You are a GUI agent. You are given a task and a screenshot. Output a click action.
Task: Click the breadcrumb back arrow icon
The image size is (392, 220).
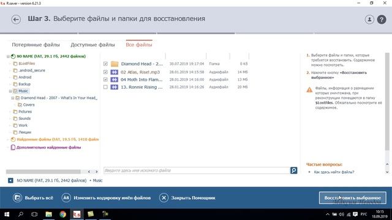(10, 180)
